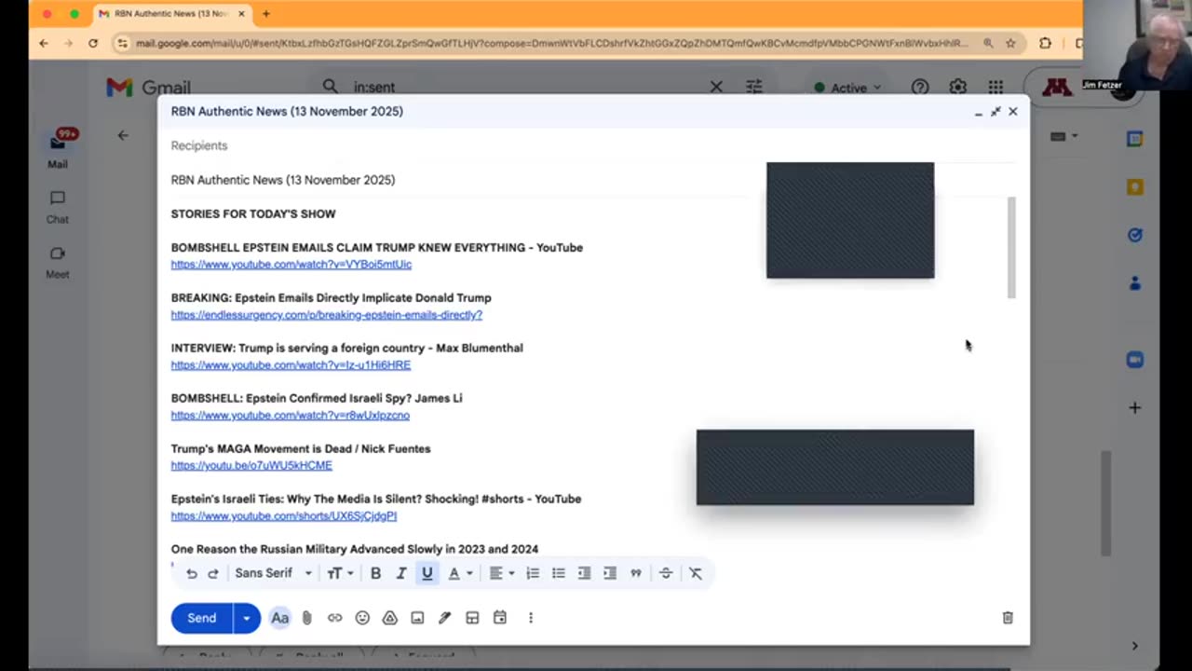Insert a link with chain icon

[334, 618]
